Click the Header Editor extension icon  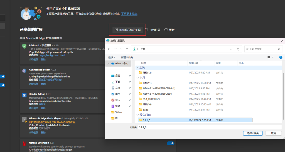click(x=24, y=95)
